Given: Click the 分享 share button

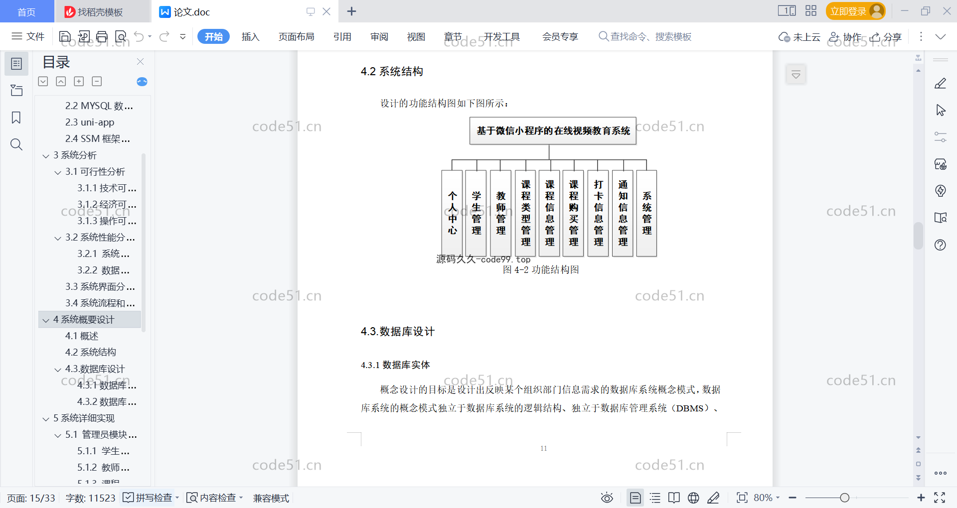Looking at the screenshot, I should click(886, 37).
